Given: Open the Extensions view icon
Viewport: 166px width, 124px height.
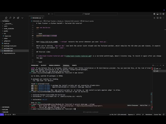Looking at the screenshot, I should [x=18, y=18].
